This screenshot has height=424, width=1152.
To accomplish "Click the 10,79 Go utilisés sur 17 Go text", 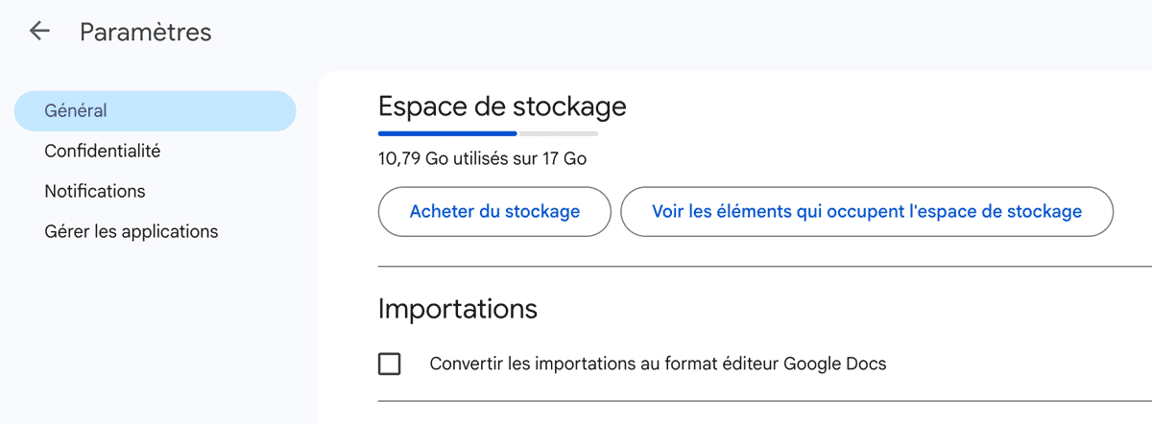I will pos(482,158).
